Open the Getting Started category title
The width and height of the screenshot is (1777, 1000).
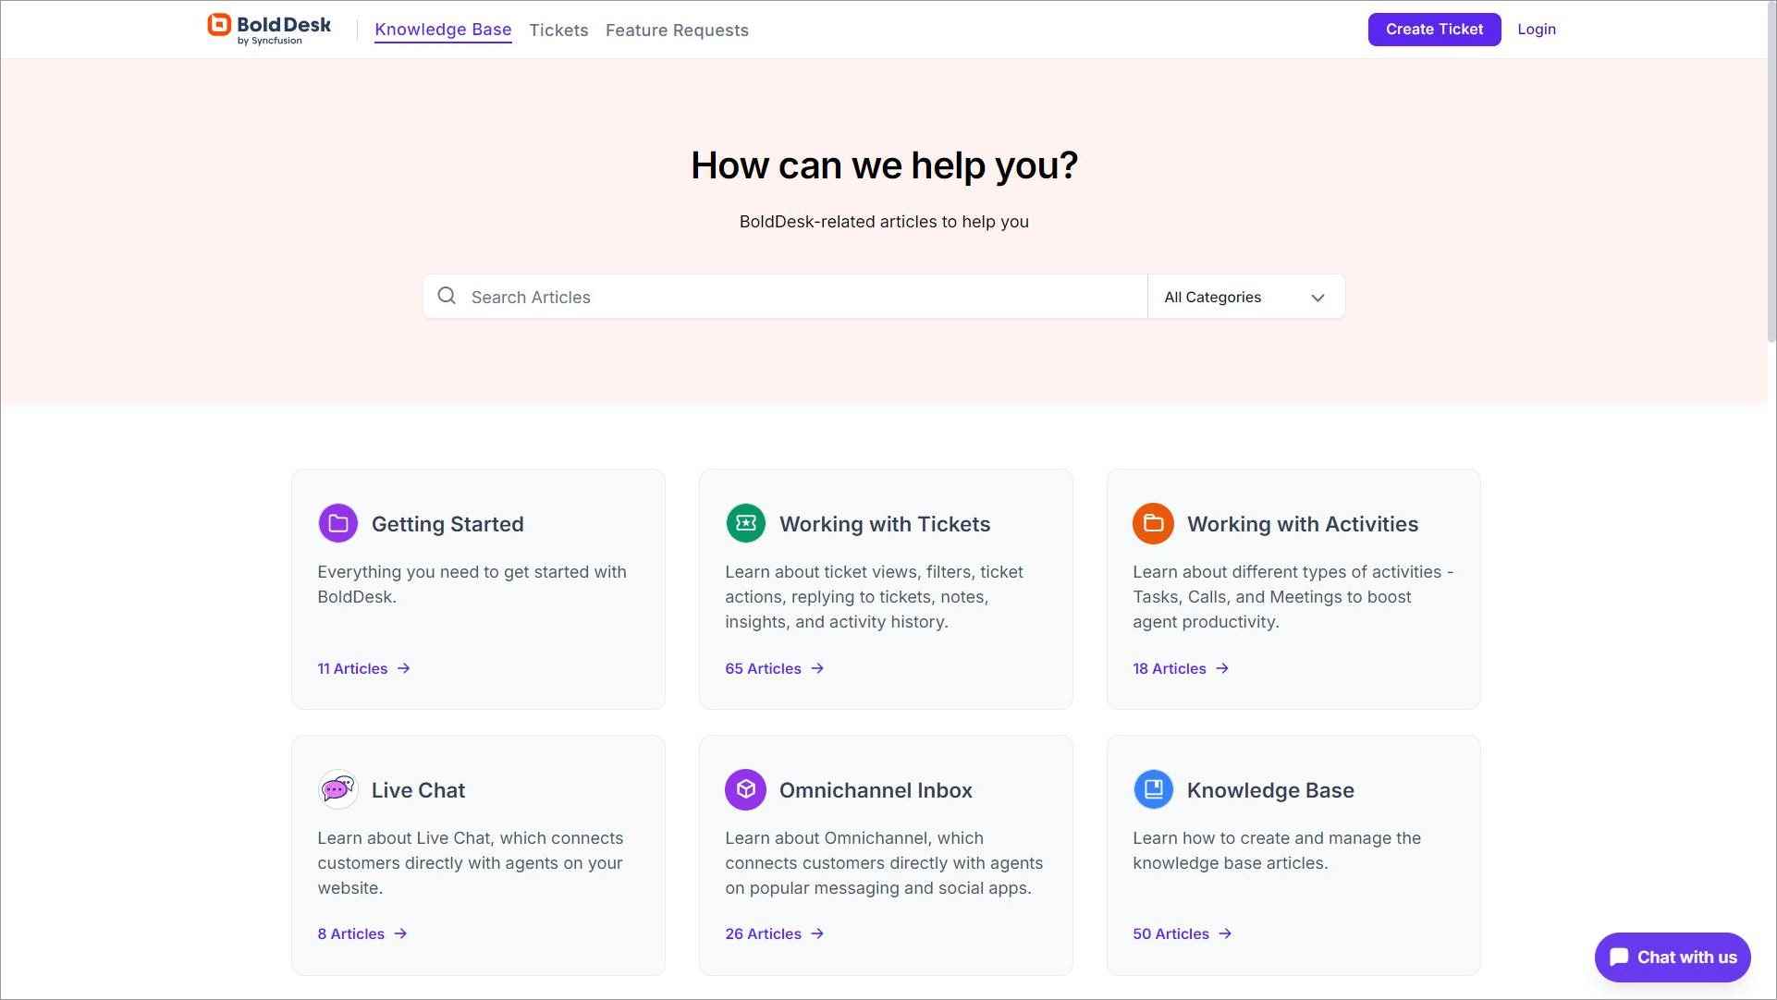coord(447,524)
